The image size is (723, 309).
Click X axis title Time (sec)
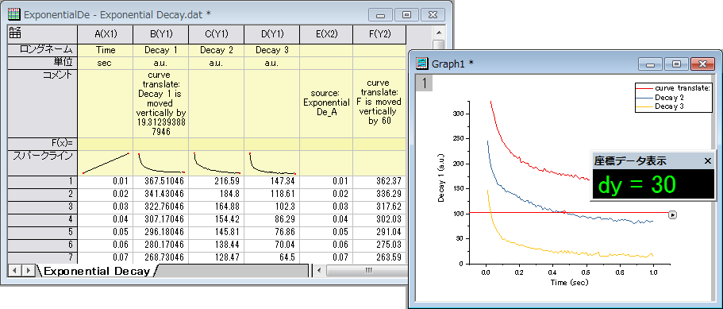click(569, 282)
